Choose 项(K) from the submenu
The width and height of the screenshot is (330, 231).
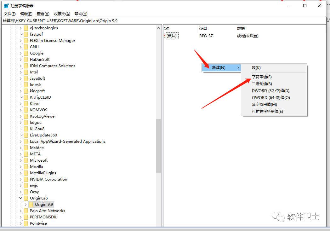[256, 67]
